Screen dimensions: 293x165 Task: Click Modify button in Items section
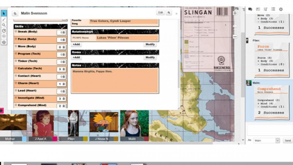150,57
